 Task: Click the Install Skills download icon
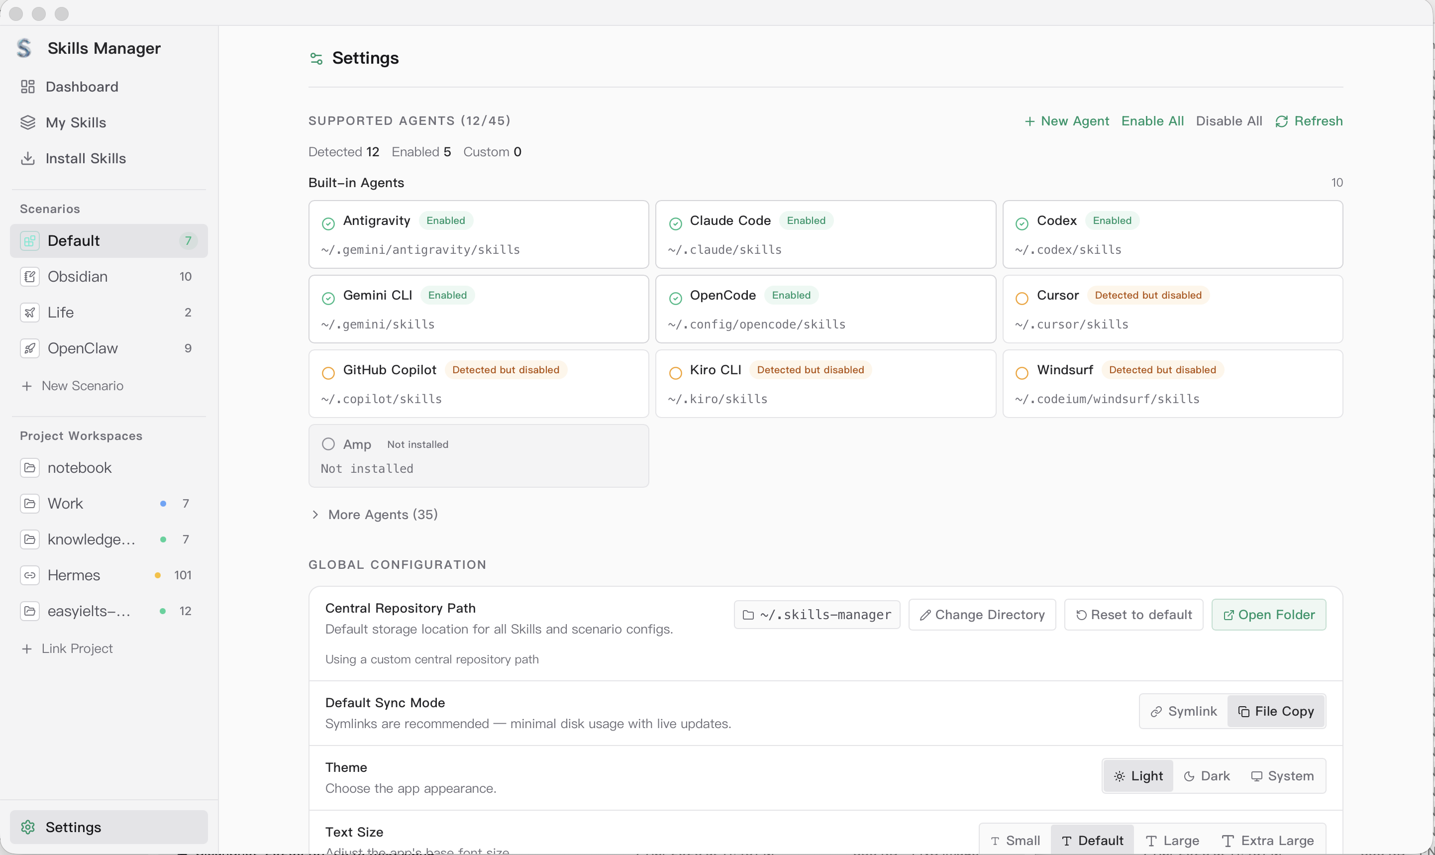pos(28,158)
